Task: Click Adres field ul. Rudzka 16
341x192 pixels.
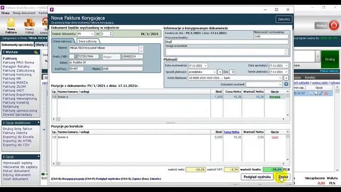Action: 106,62
